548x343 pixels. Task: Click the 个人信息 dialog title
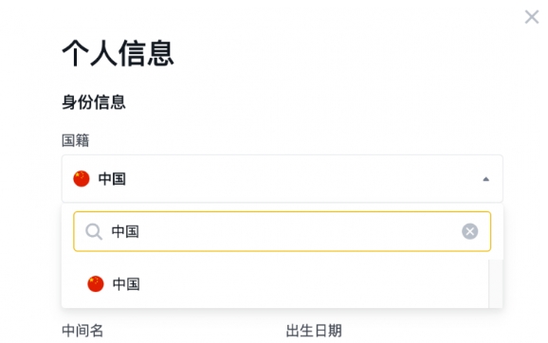[x=118, y=53]
